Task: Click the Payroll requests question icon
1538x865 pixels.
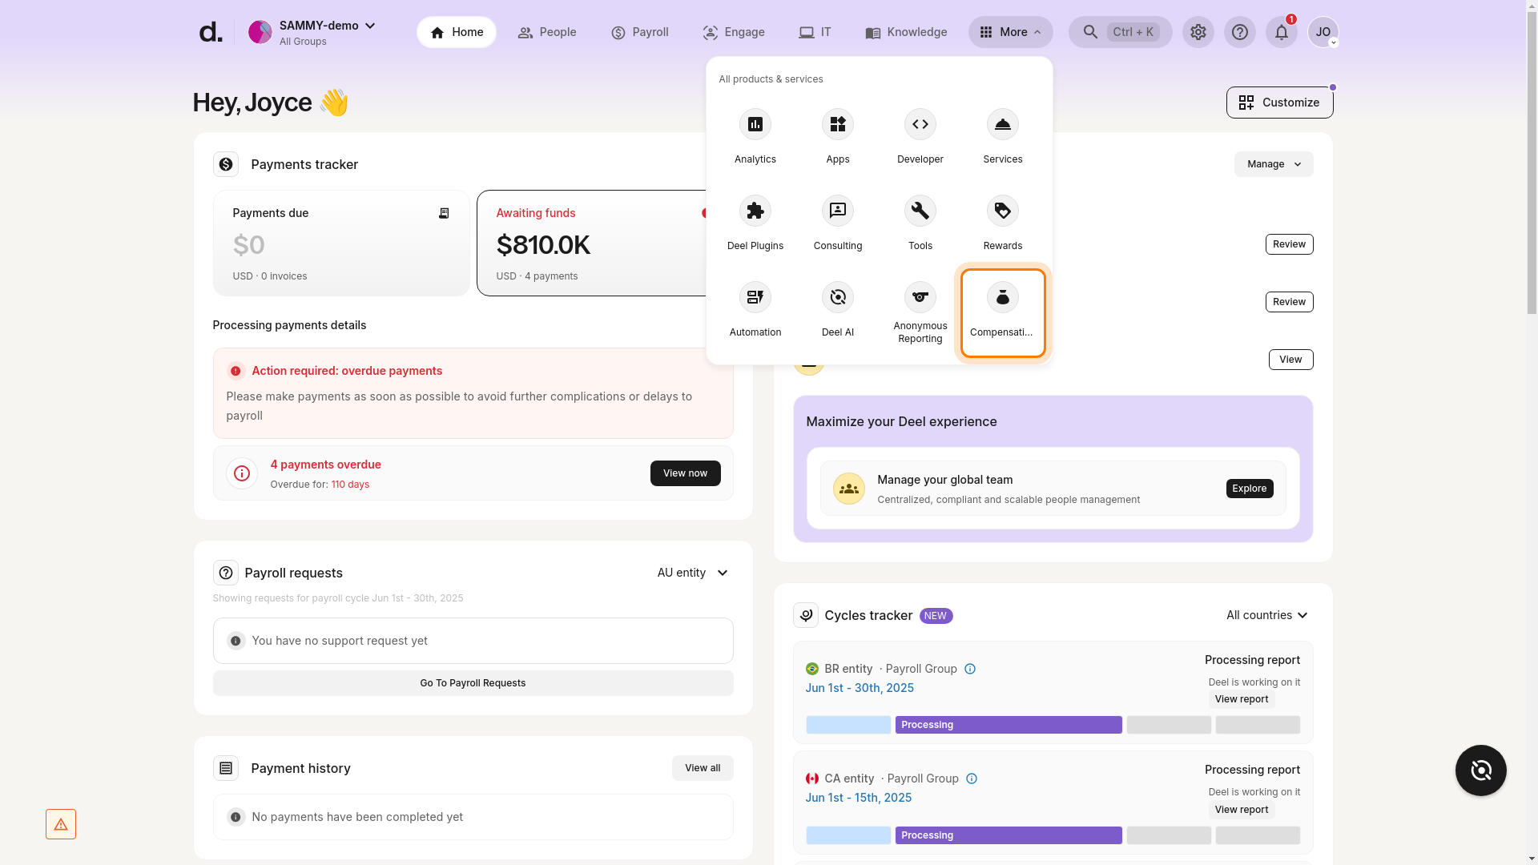Action: click(226, 573)
